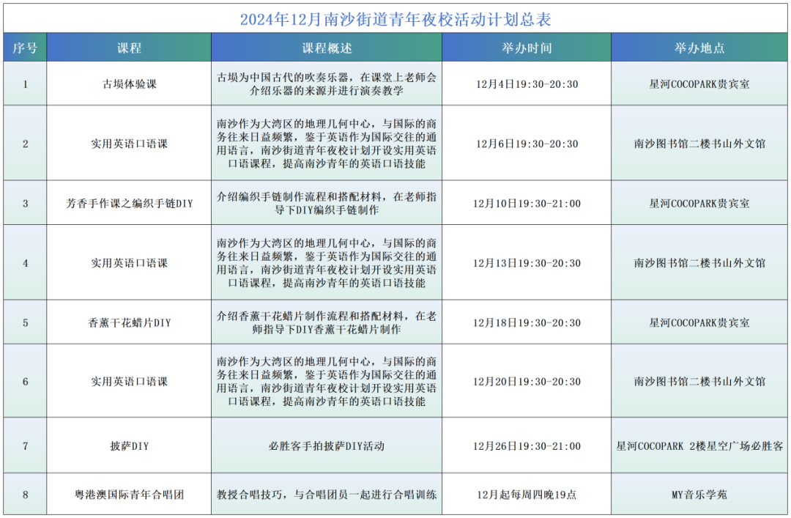The image size is (791, 518).
Task: Click the 12月10日19:30-21:00 time cell
Action: pyautogui.click(x=527, y=203)
